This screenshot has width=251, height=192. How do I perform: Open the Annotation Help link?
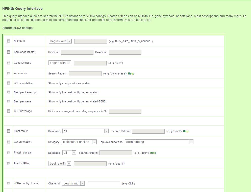[x=131, y=73]
